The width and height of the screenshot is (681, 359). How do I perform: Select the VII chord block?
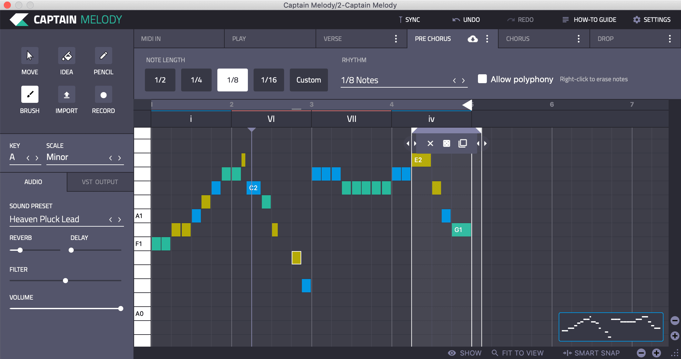[351, 119]
